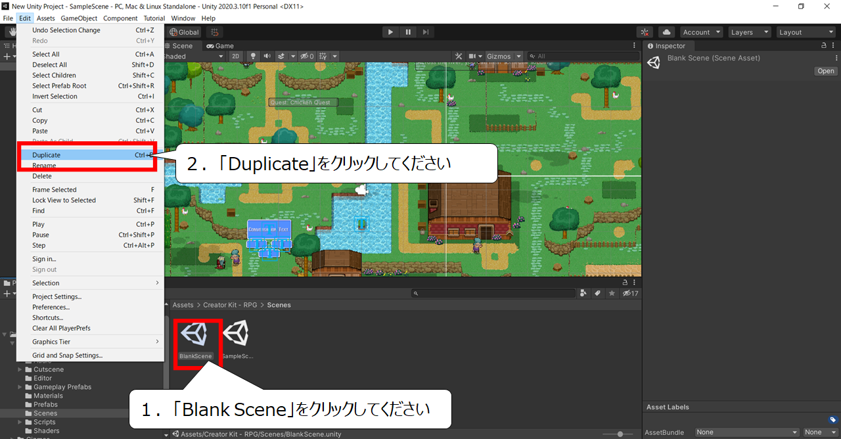Click the Project panel search field

[493, 293]
